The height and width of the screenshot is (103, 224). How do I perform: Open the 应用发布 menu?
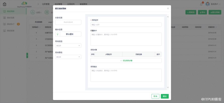[71, 4]
